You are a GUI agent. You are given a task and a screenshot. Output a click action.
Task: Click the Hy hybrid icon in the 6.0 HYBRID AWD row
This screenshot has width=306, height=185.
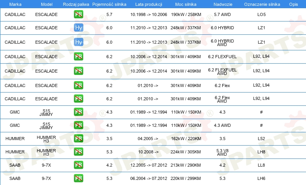click(78, 42)
